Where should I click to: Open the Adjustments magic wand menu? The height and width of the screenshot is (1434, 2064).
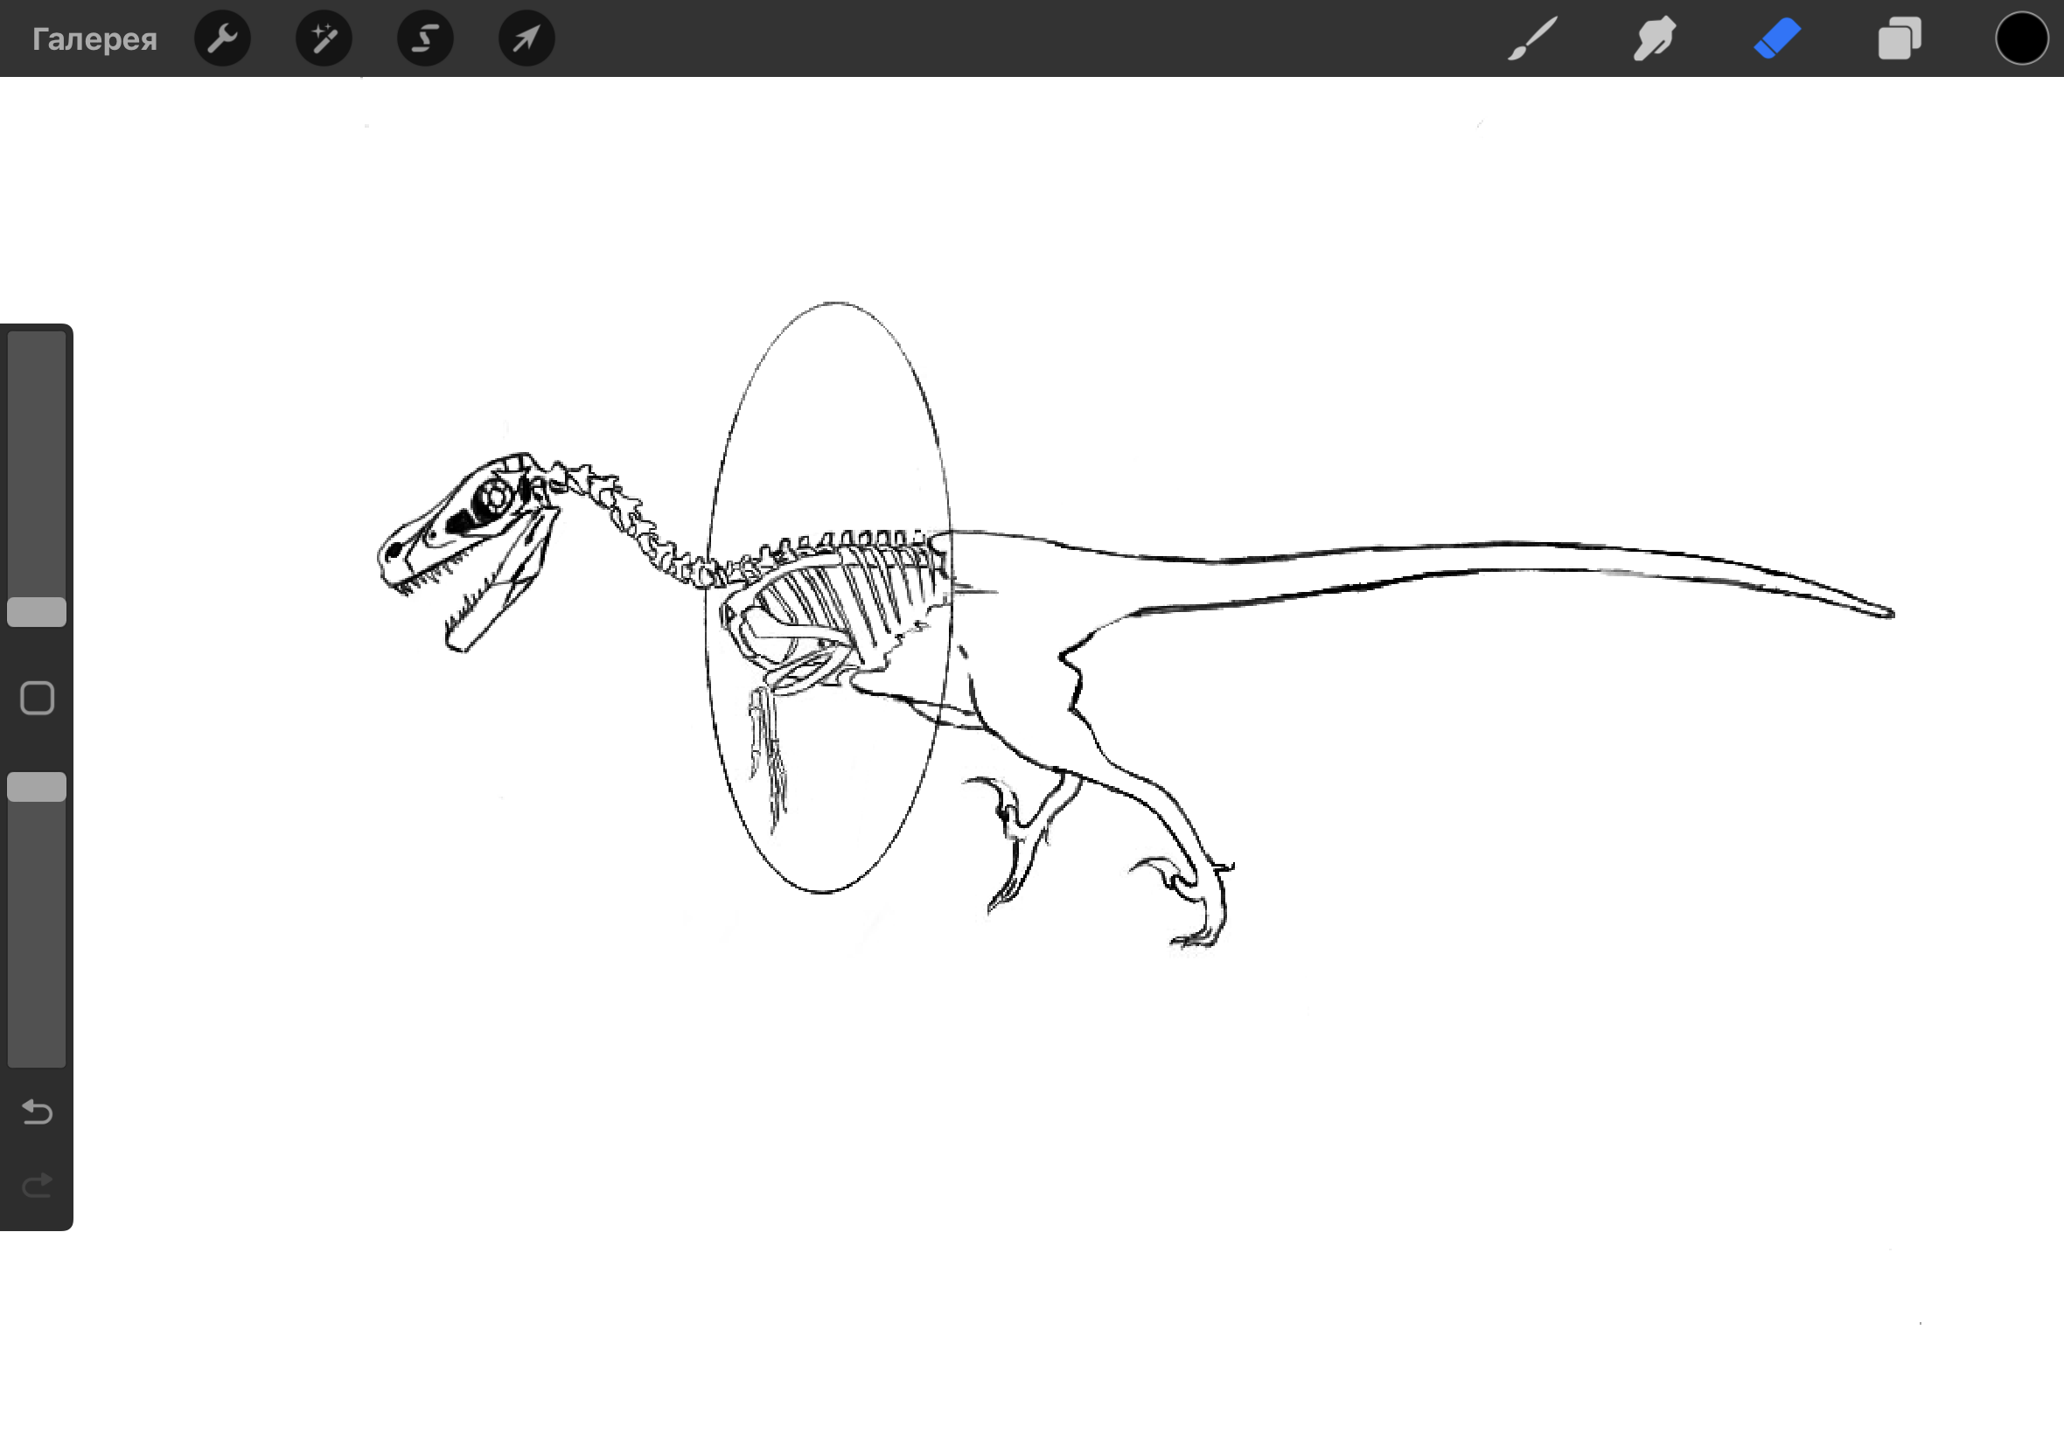click(x=324, y=38)
